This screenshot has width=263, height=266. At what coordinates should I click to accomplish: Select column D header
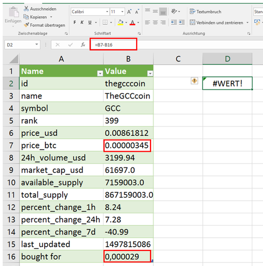pyautogui.click(x=228, y=59)
